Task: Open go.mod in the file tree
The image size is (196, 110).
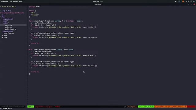Action: [4, 35]
